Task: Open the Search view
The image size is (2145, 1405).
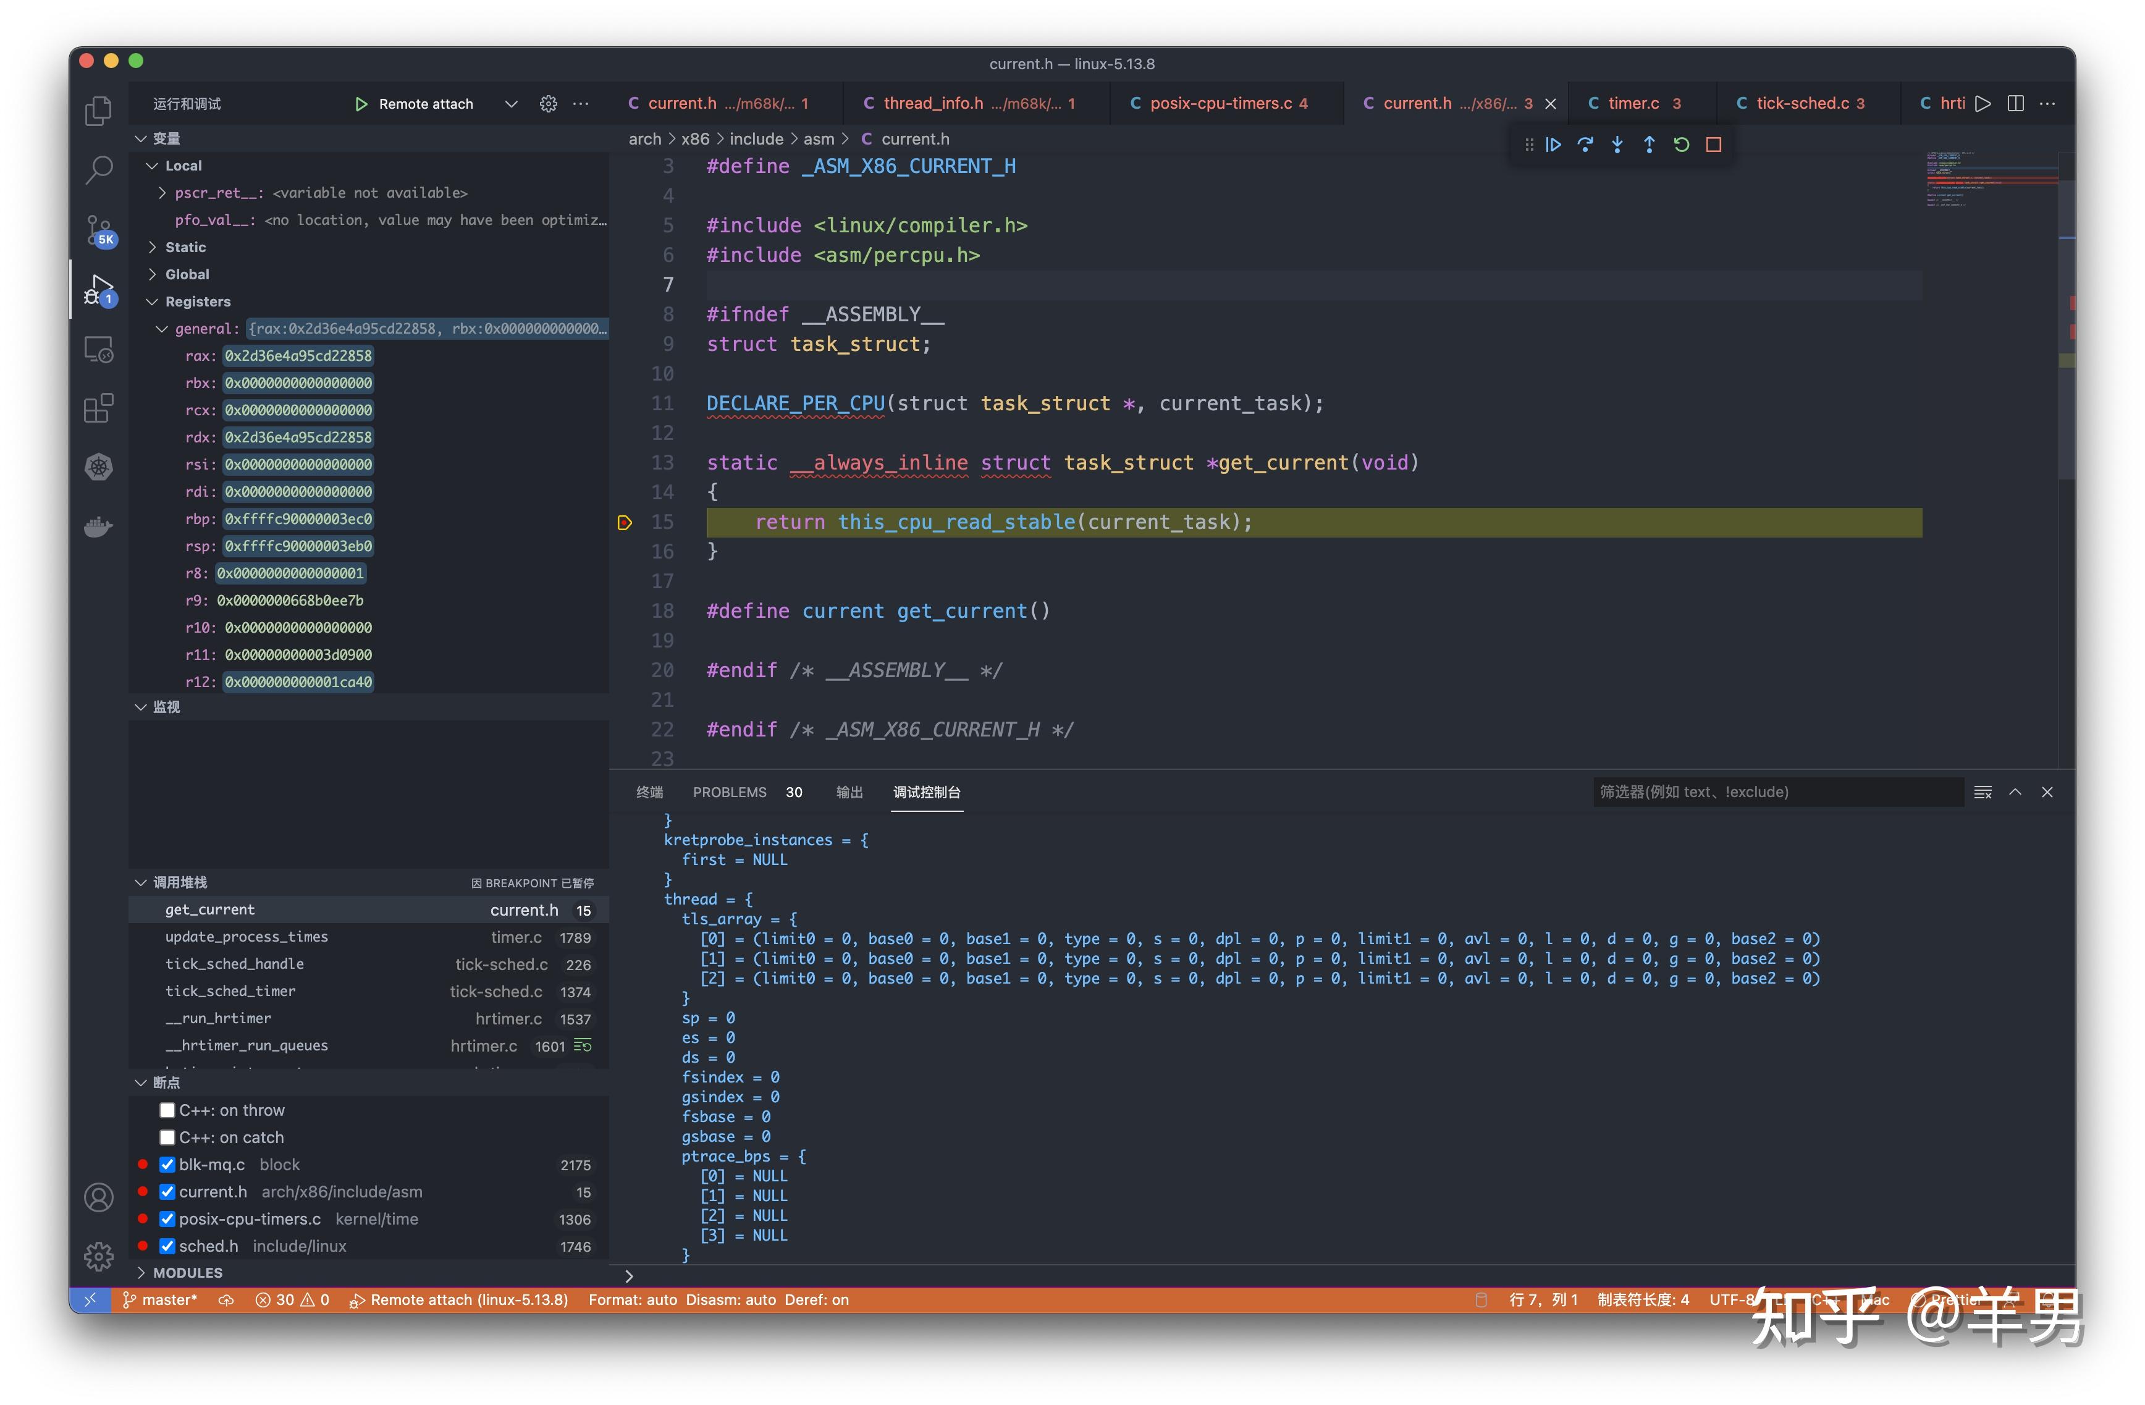Action: click(x=98, y=169)
